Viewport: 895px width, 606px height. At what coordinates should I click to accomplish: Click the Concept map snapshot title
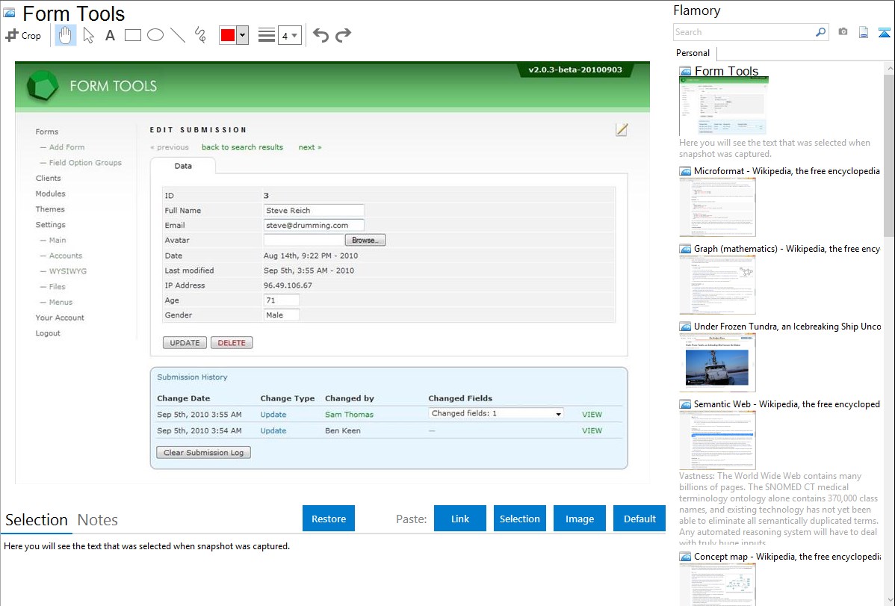point(787,556)
